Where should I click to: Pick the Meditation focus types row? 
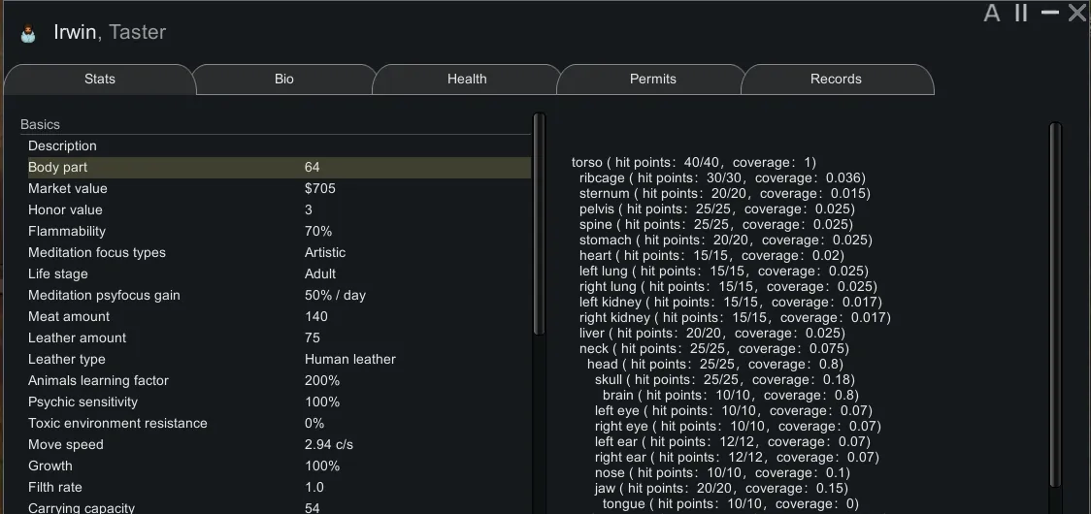coord(278,253)
